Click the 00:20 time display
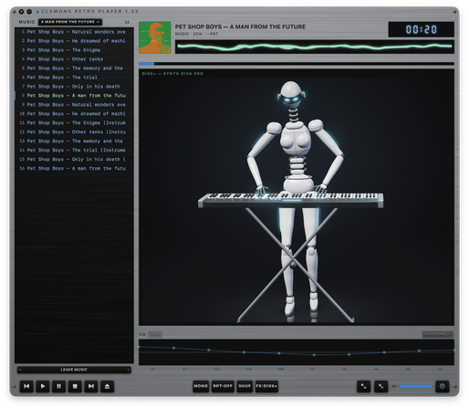The width and height of the screenshot is (469, 409). 422,29
